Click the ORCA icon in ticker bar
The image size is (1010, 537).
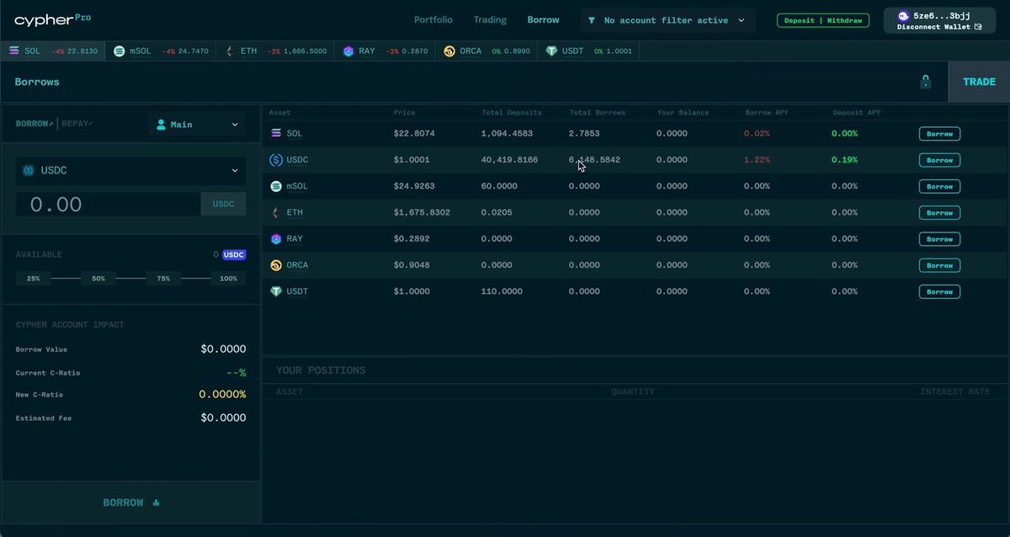coord(449,51)
